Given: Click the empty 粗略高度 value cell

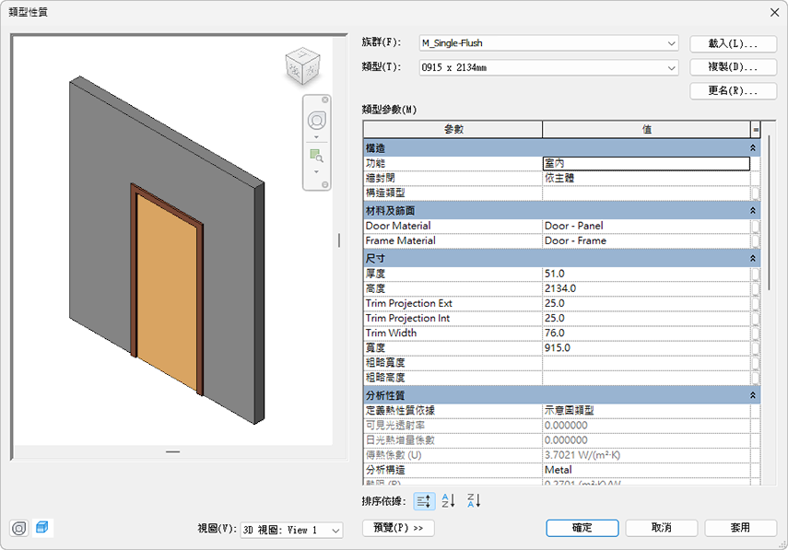Looking at the screenshot, I should pyautogui.click(x=646, y=378).
